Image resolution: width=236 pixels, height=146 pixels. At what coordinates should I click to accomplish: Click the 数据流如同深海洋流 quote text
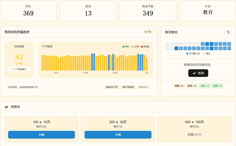pyautogui.click(x=198, y=65)
